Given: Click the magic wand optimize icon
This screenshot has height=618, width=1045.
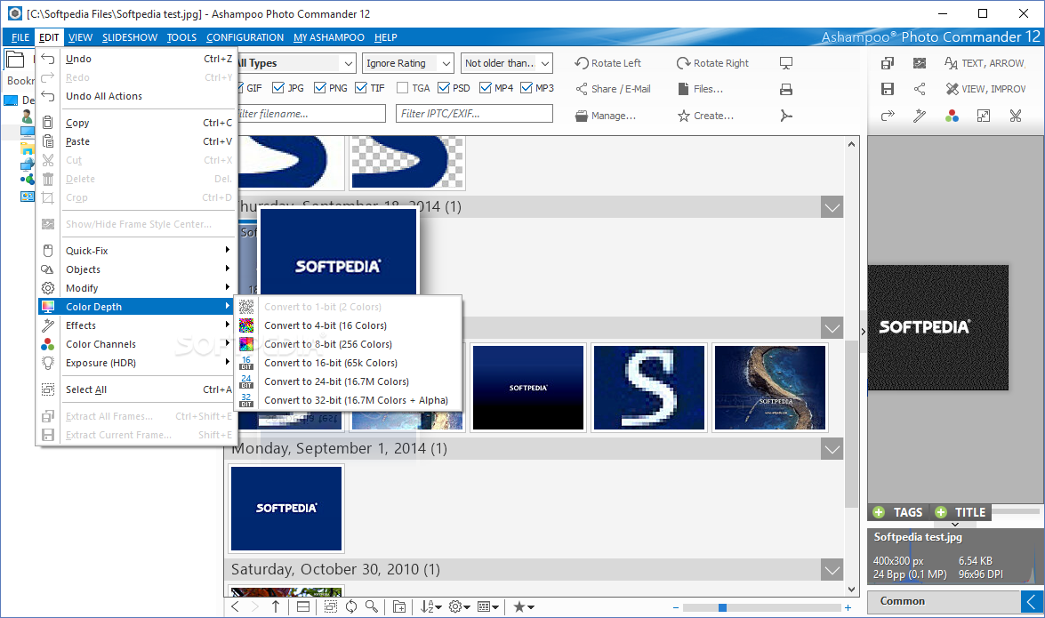Looking at the screenshot, I should point(920,116).
